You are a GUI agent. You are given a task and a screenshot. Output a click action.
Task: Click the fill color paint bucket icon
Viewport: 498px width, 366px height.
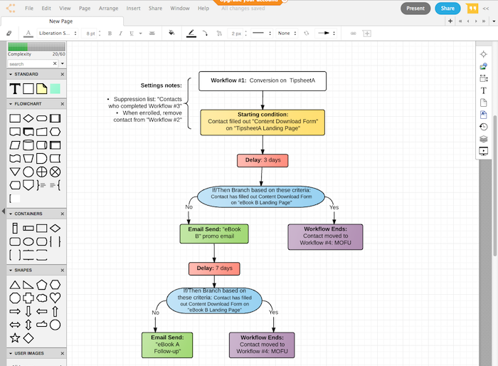point(171,33)
